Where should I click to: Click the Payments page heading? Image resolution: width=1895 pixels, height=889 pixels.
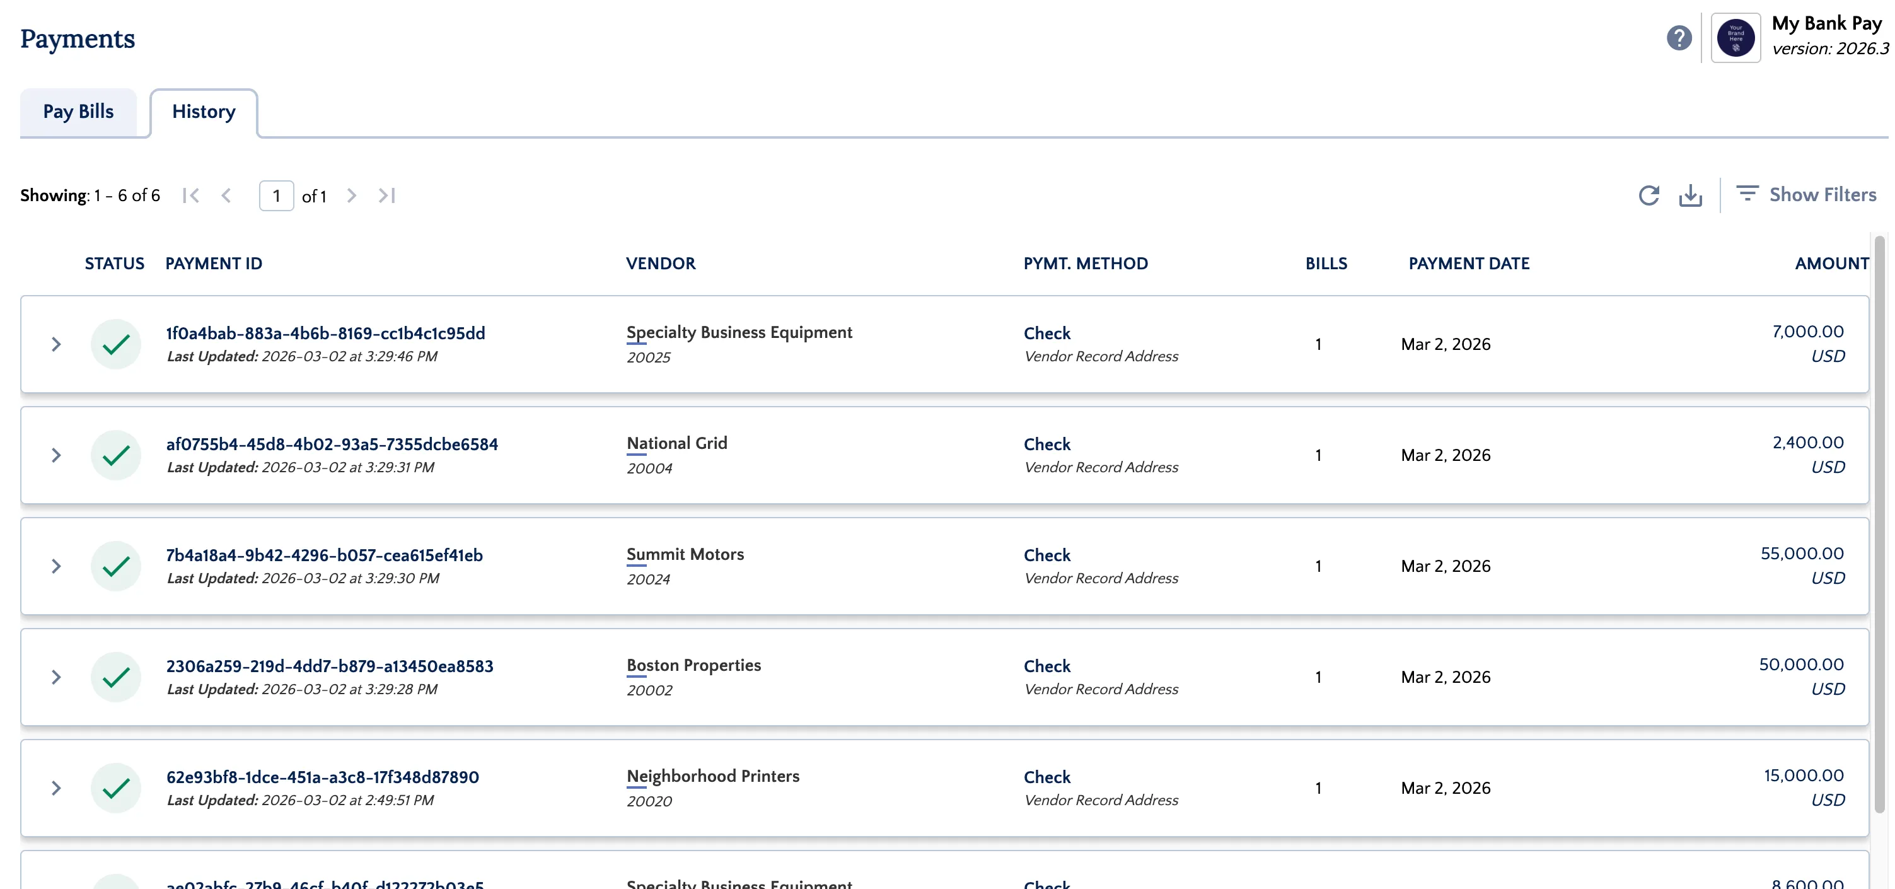coord(78,38)
